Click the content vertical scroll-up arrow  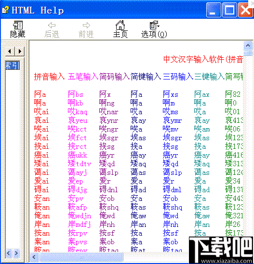tap(248, 45)
